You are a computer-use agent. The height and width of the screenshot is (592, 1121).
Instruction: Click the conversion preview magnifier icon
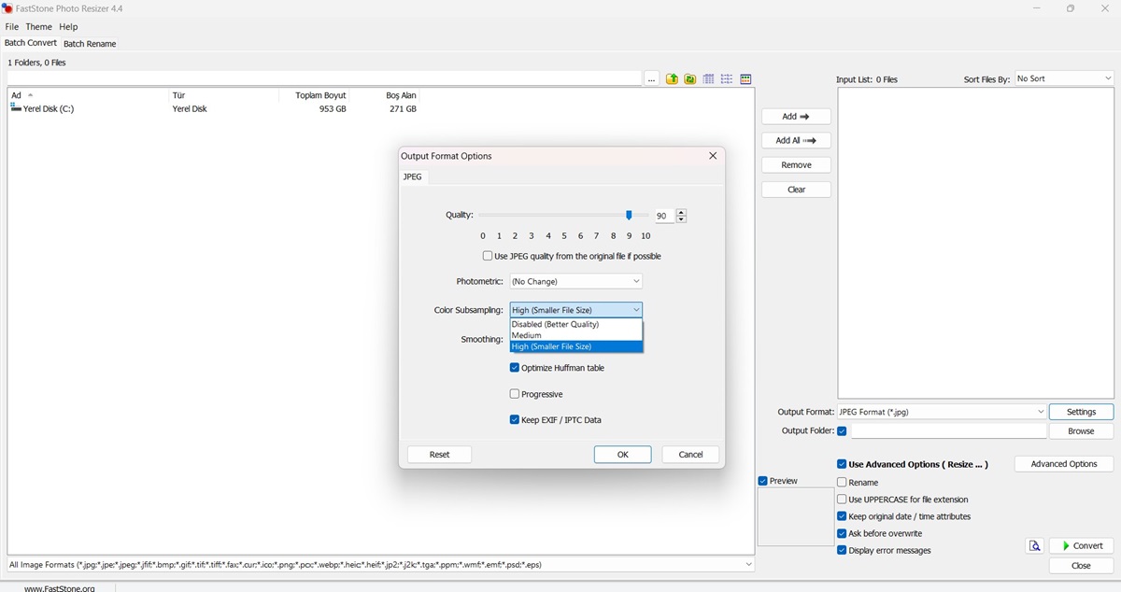pyautogui.click(x=1034, y=546)
